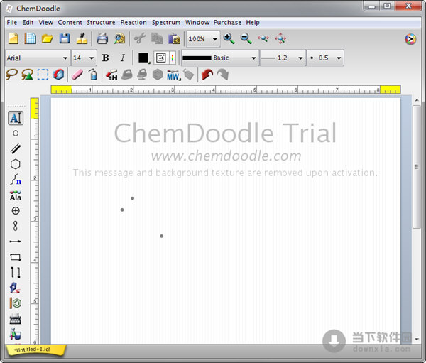Open the File menu

pyautogui.click(x=11, y=23)
